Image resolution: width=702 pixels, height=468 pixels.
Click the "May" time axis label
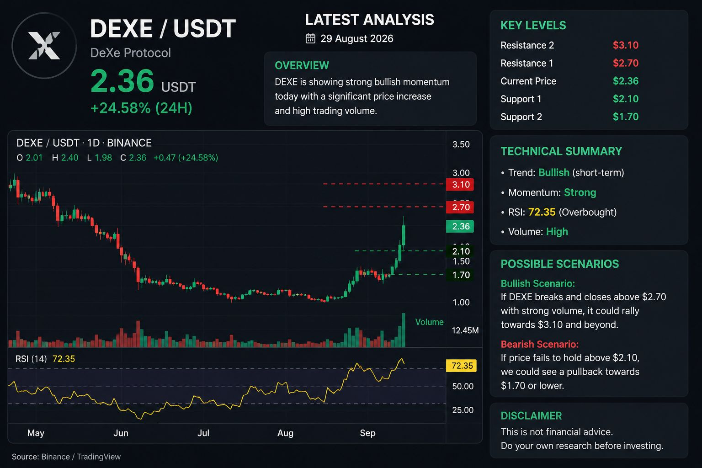(36, 433)
